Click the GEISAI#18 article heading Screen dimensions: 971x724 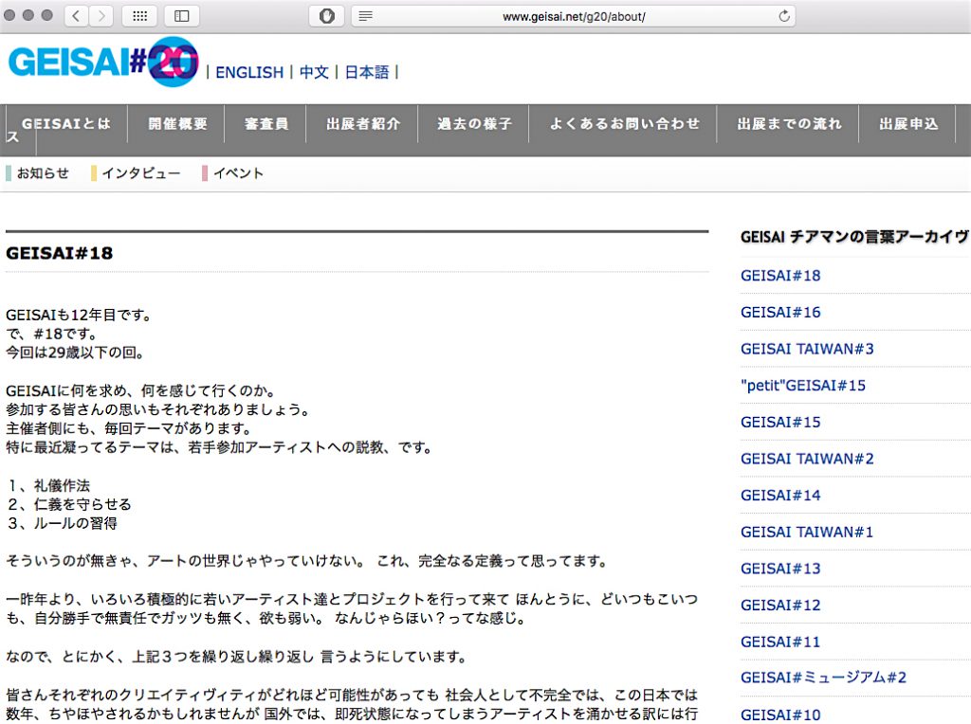tap(60, 253)
